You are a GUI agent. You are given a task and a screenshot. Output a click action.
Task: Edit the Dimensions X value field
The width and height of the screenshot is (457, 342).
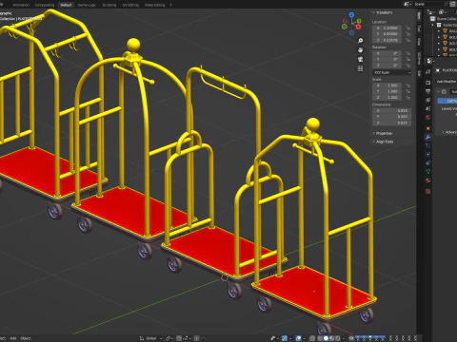tap(392, 111)
